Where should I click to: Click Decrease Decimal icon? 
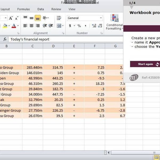(100, 26)
